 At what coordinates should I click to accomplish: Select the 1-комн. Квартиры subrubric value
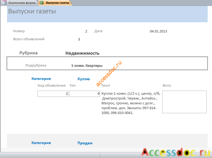click(87, 66)
